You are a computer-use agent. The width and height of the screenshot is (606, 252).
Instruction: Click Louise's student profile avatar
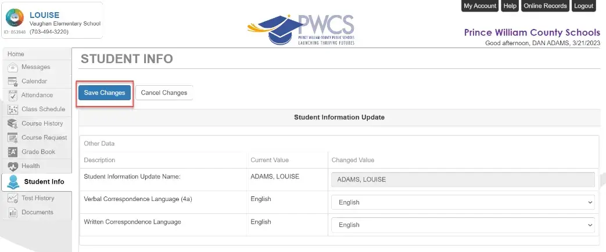point(15,18)
